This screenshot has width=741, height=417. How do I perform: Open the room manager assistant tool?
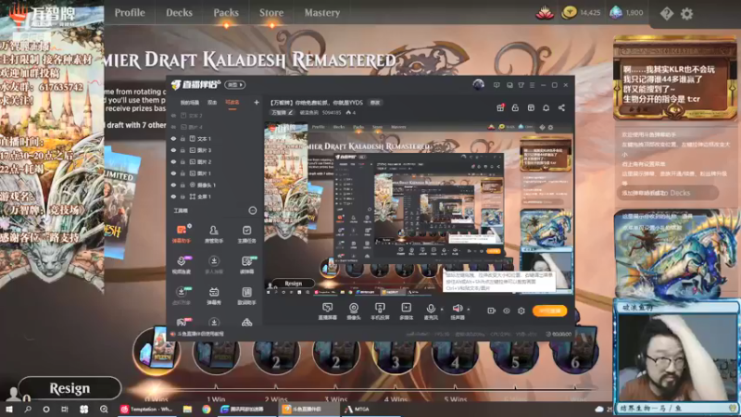(x=214, y=234)
